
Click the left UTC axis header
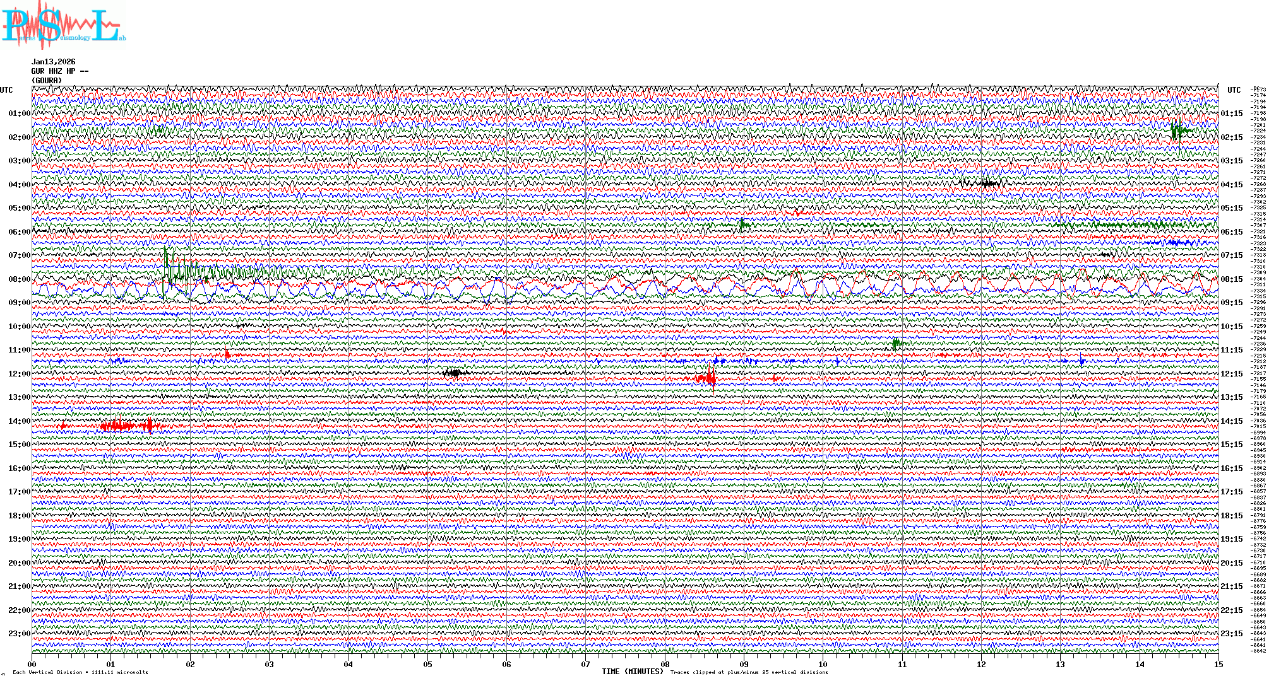click(6, 90)
